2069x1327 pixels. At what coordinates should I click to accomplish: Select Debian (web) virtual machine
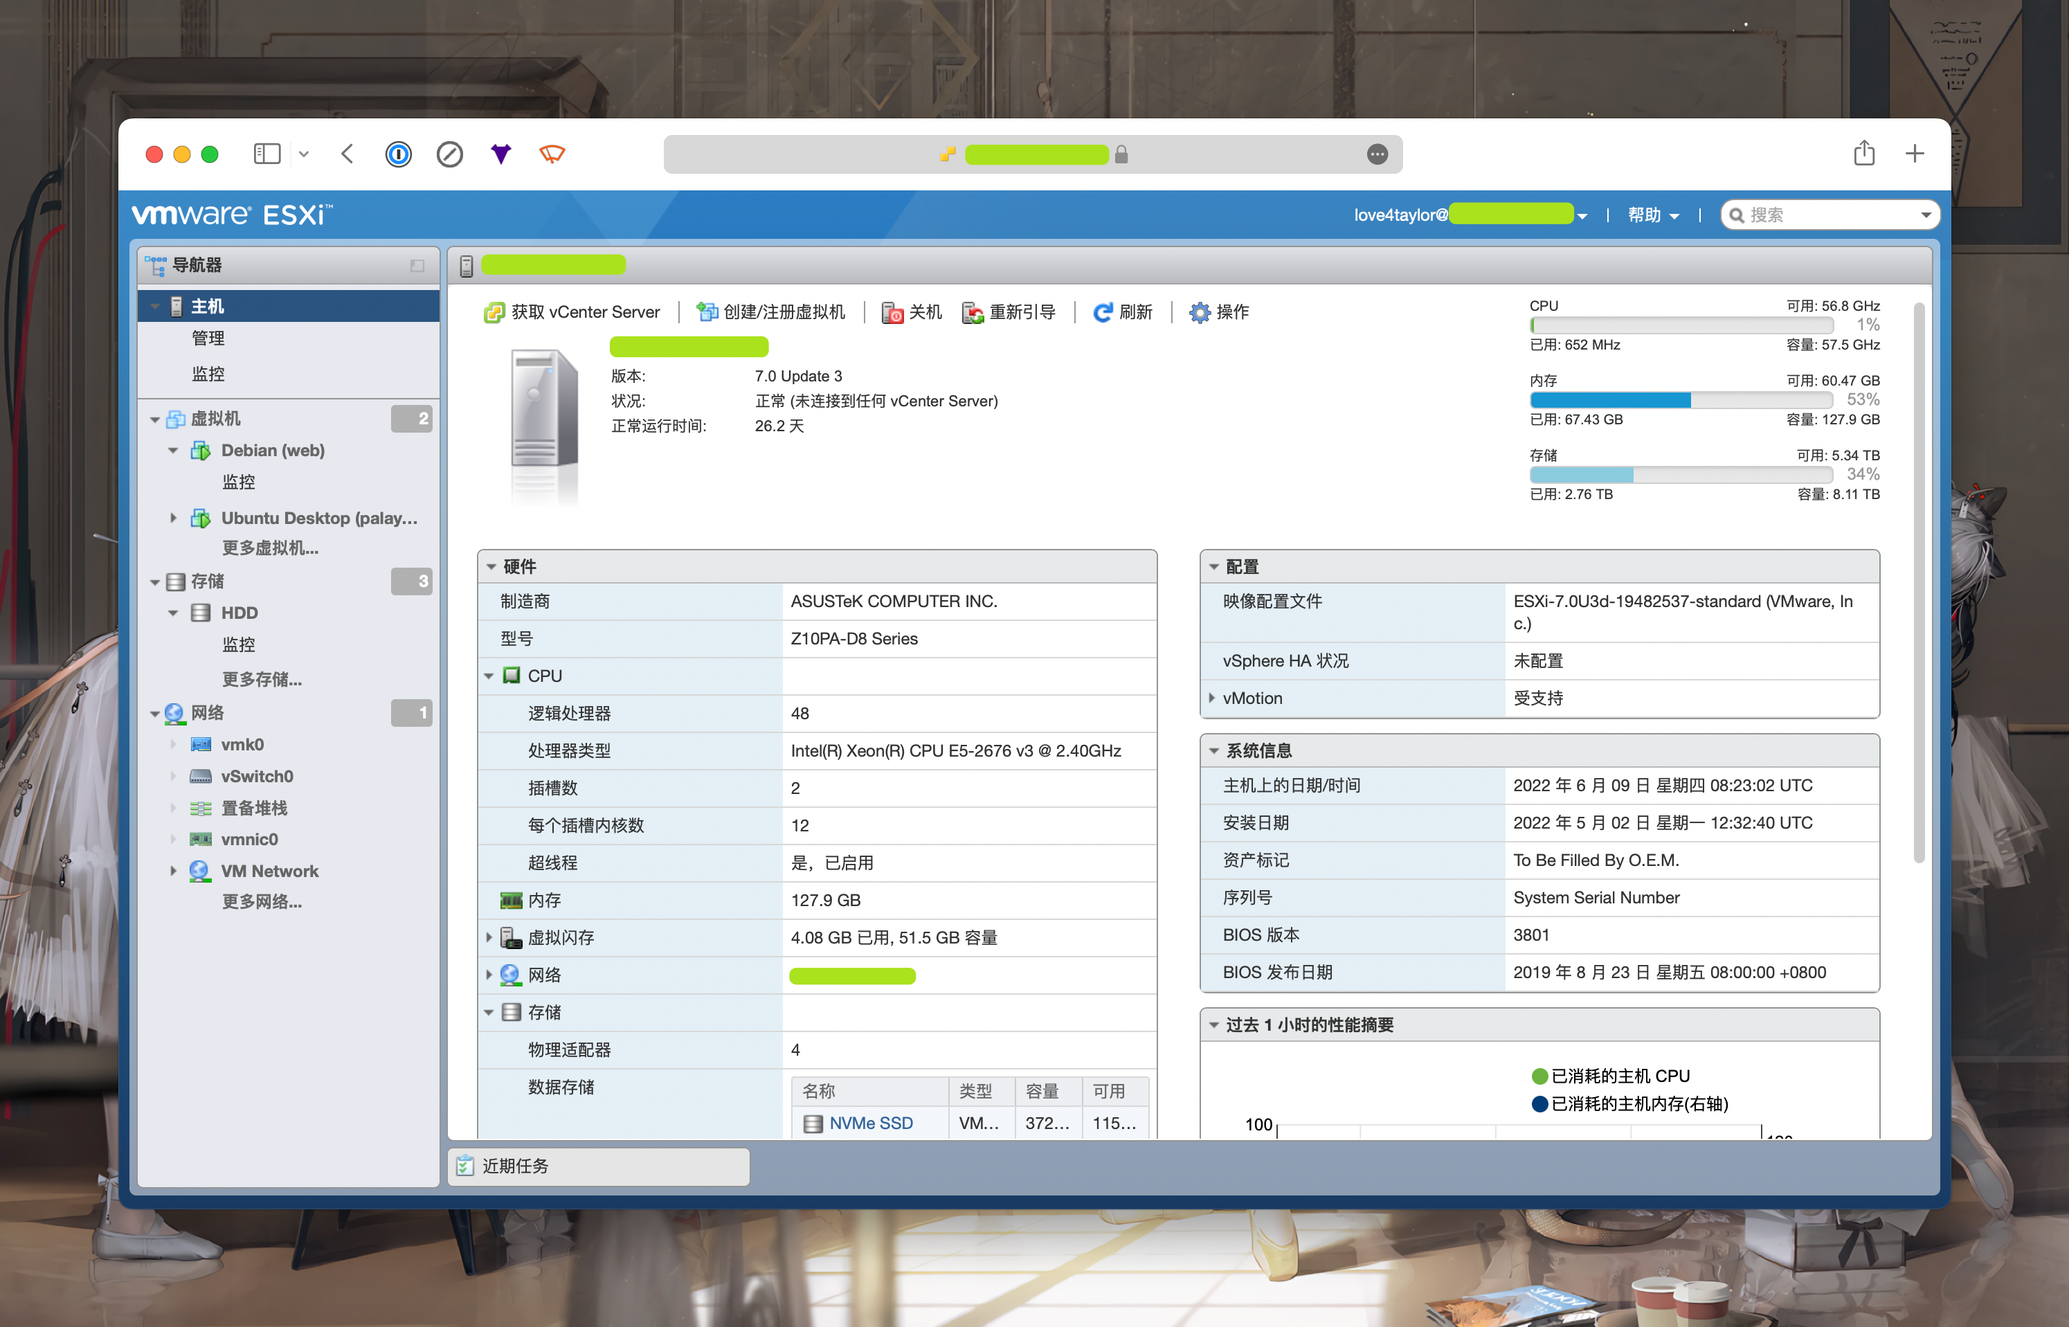[x=272, y=450]
